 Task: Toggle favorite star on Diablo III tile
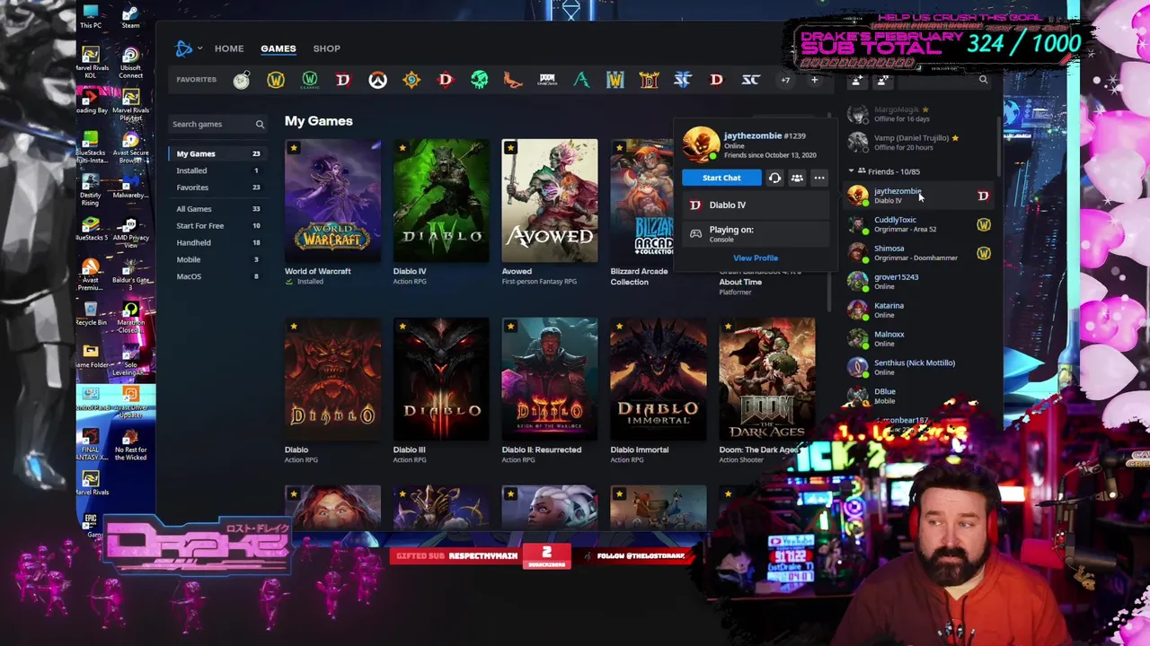(402, 327)
